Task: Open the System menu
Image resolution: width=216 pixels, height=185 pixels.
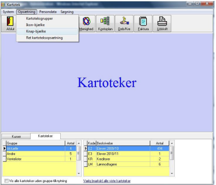Action: click(x=8, y=12)
